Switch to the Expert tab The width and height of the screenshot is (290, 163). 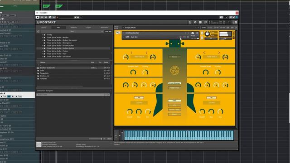pos(89,28)
